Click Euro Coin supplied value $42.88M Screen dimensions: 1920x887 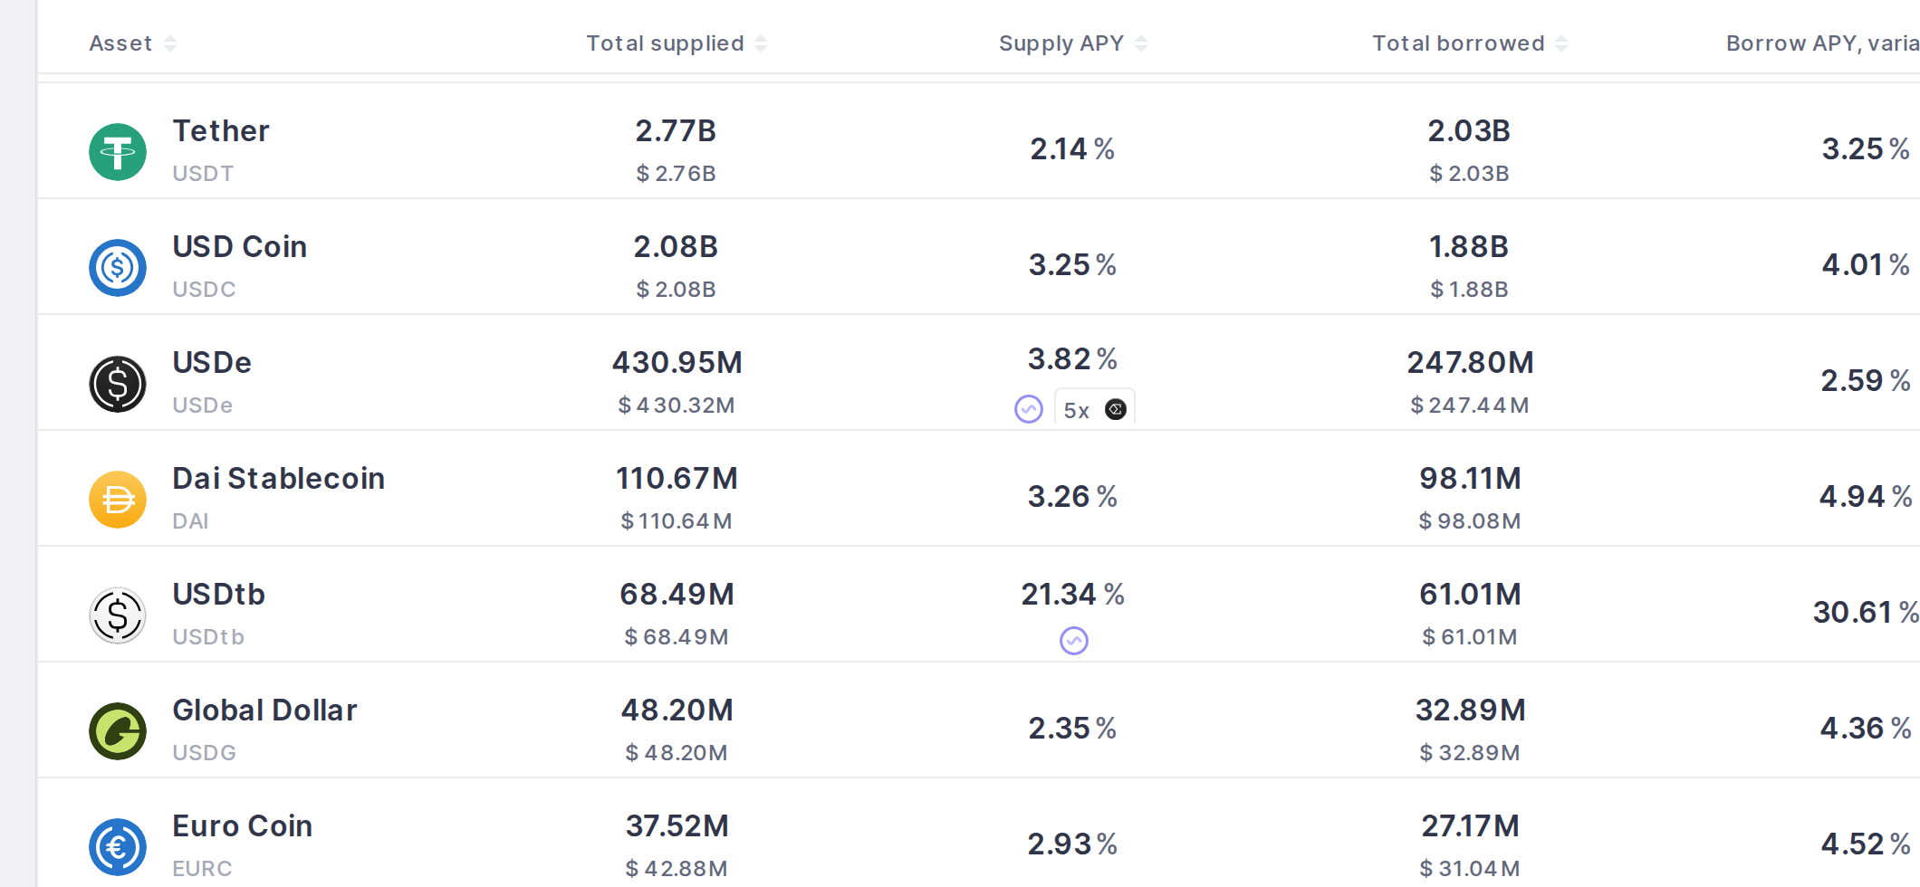point(677,869)
